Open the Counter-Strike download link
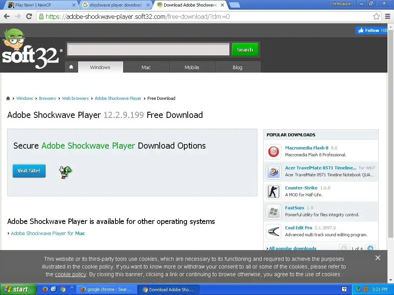Viewport: 394px width, 295px height. 301,187
